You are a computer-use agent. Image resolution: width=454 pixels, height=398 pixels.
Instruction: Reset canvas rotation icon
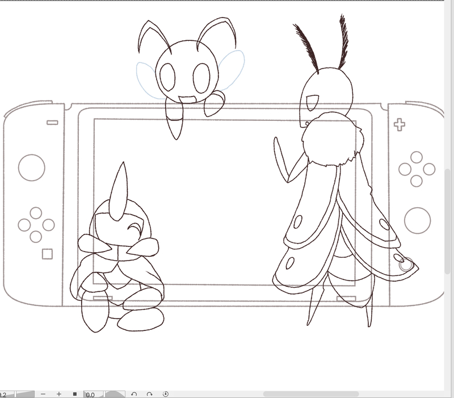[x=166, y=394]
